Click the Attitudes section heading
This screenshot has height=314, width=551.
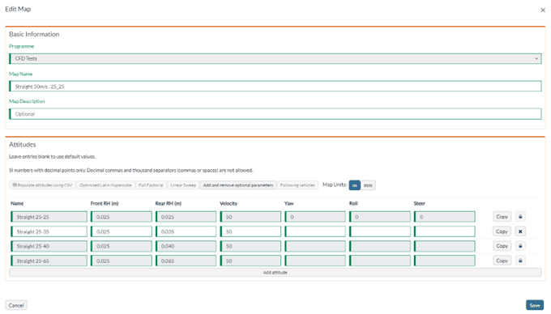[x=23, y=145]
